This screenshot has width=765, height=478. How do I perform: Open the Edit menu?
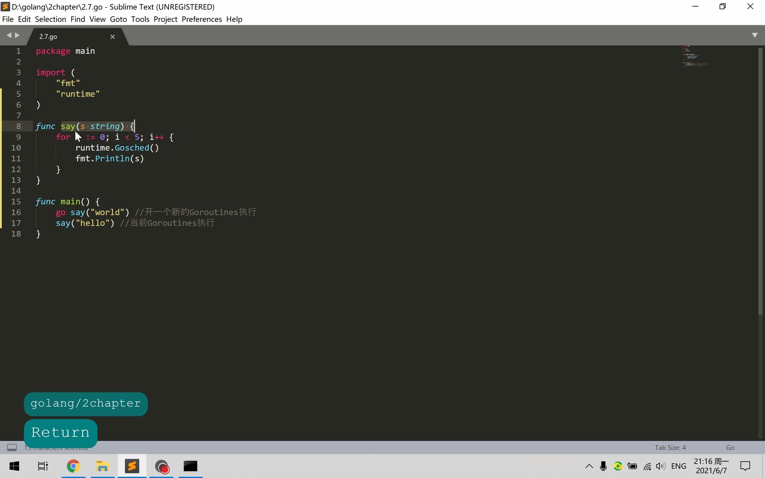pos(24,19)
